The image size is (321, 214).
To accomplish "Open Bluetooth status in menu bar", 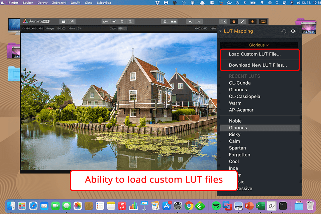I will click(245, 3).
